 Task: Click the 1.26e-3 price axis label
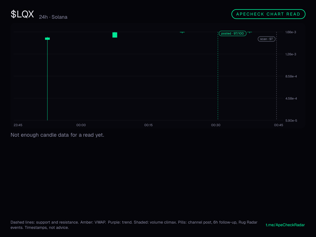pyautogui.click(x=291, y=54)
